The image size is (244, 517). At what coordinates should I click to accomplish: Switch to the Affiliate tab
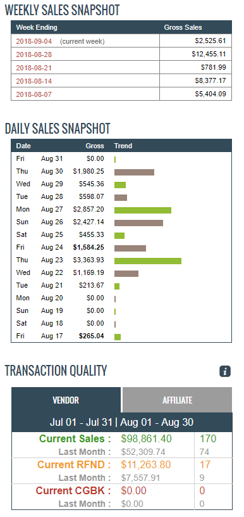[177, 400]
